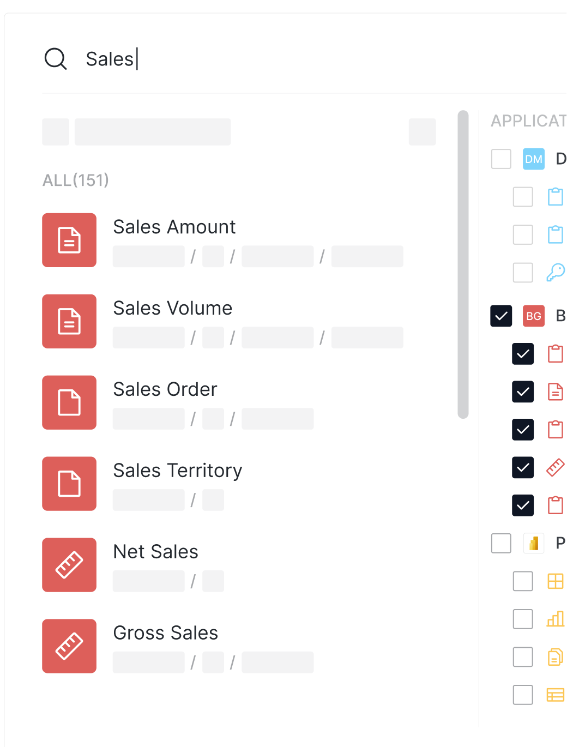Check the DM application checkbox
Screen dimensions: 567x747
click(x=501, y=159)
